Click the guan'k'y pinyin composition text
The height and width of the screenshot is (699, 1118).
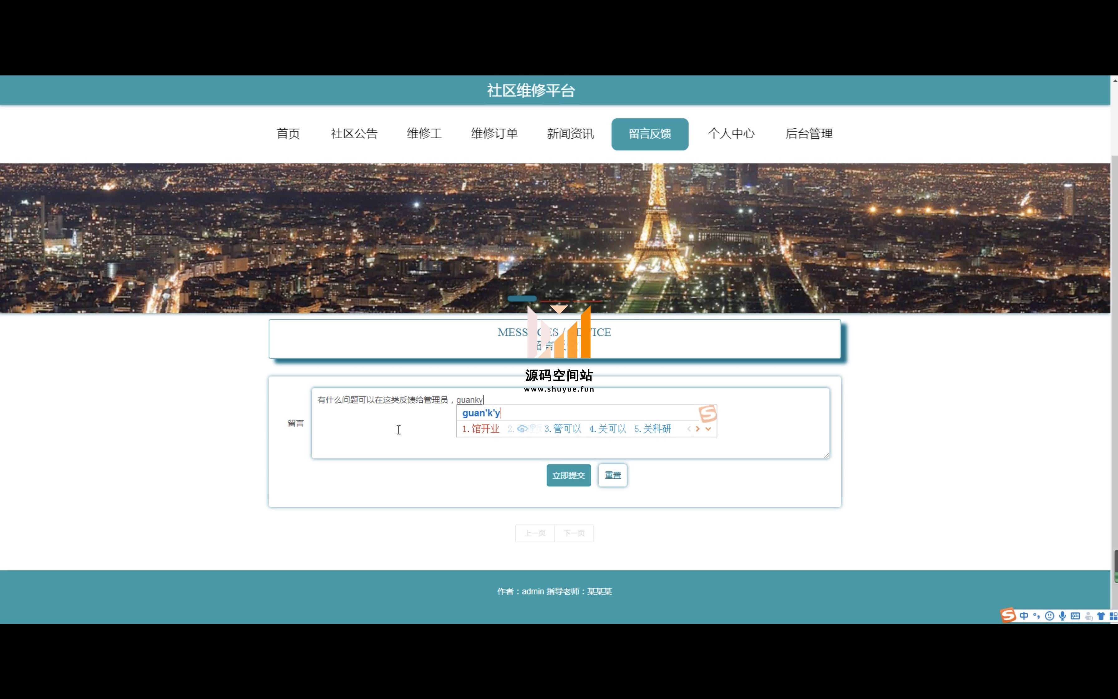tap(481, 413)
